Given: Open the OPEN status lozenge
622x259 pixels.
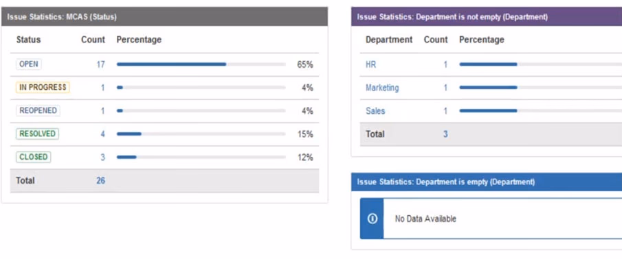Looking at the screenshot, I should click(x=29, y=64).
